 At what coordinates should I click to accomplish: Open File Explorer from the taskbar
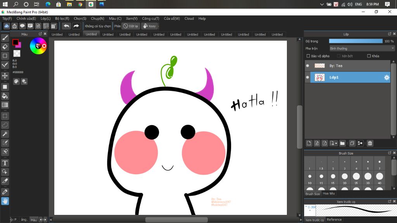69,4
